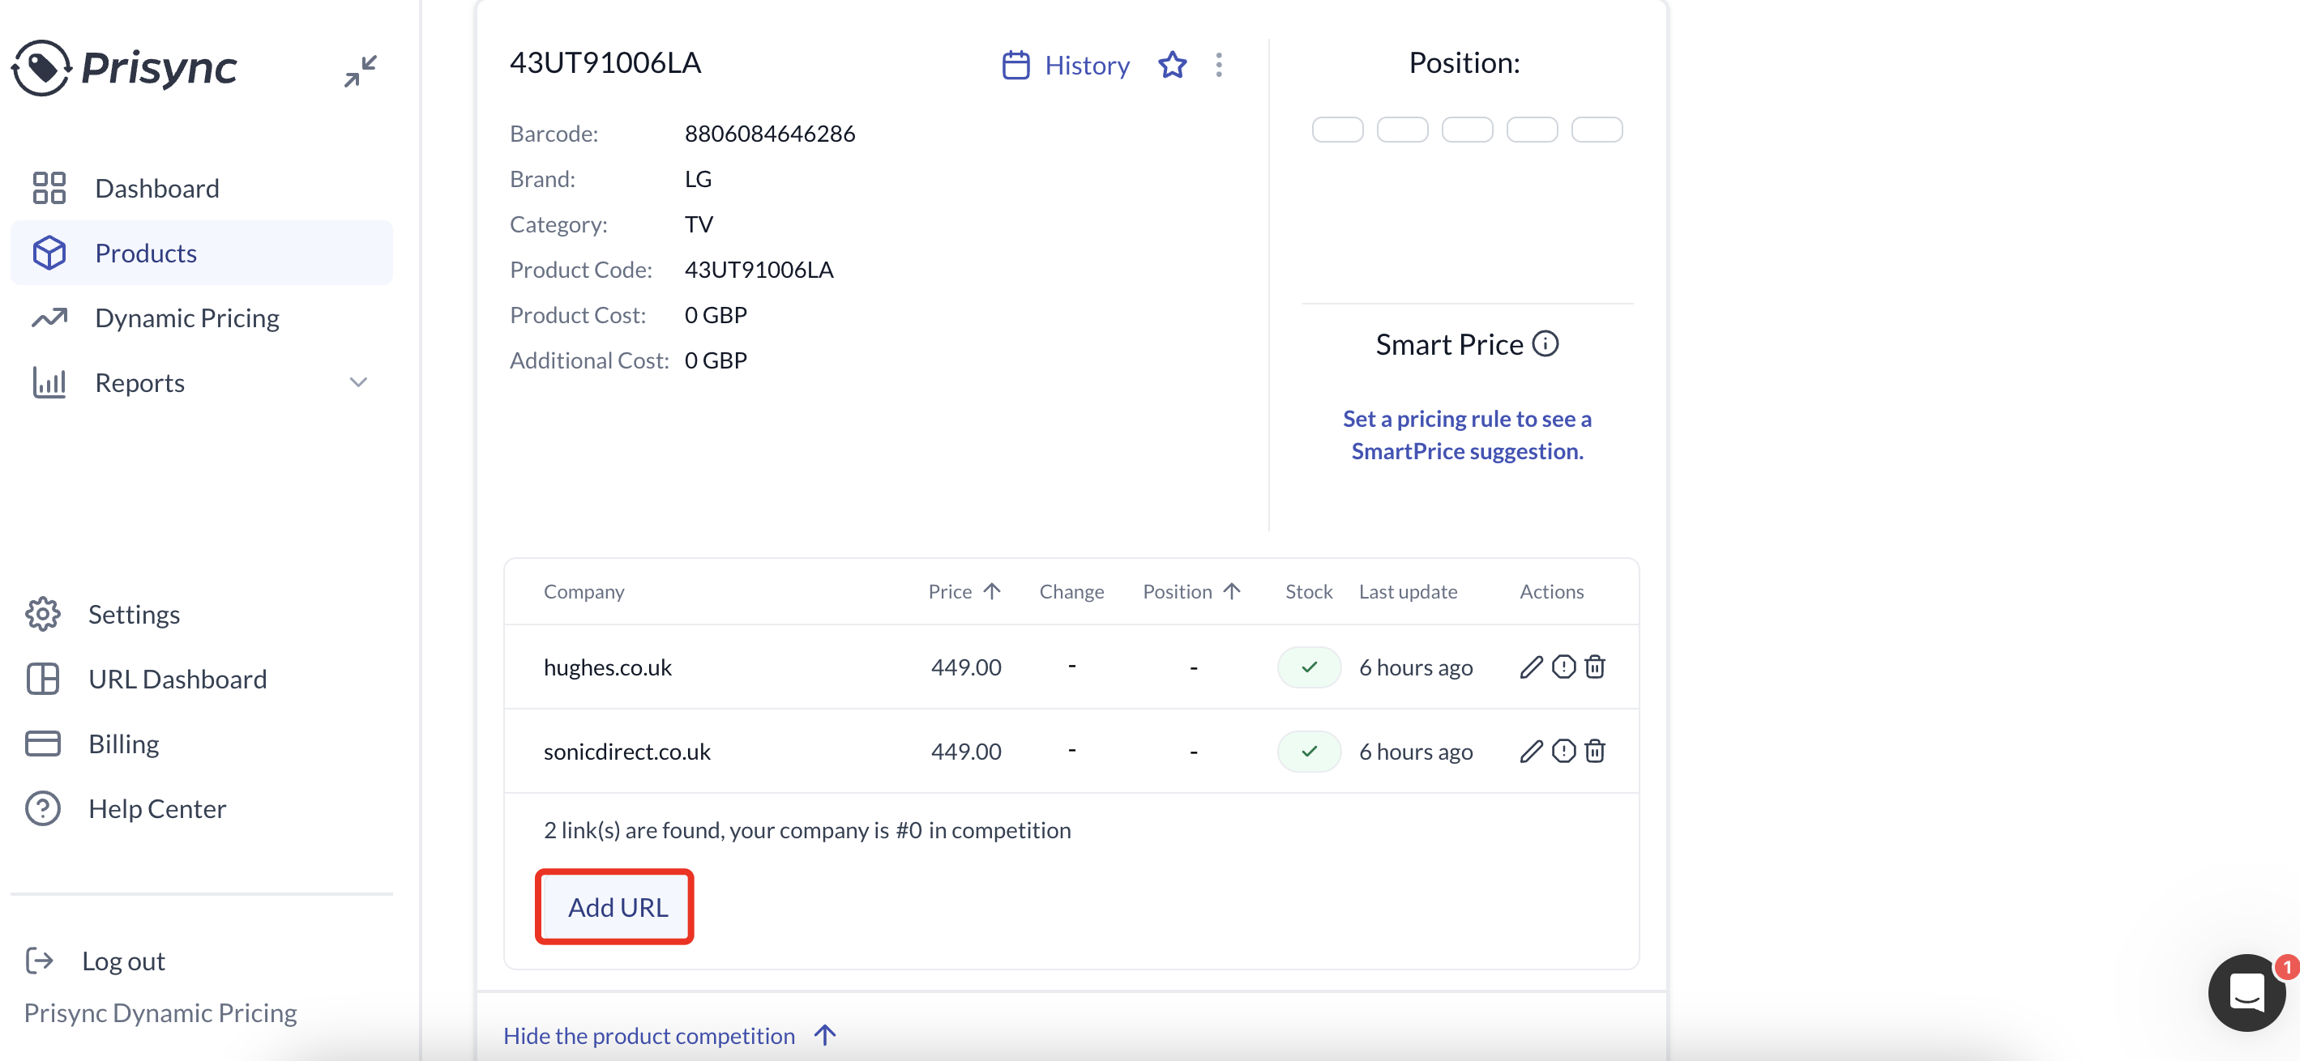The image size is (2300, 1061).
Task: Sort competitors by Price column
Action: pyautogui.click(x=964, y=591)
